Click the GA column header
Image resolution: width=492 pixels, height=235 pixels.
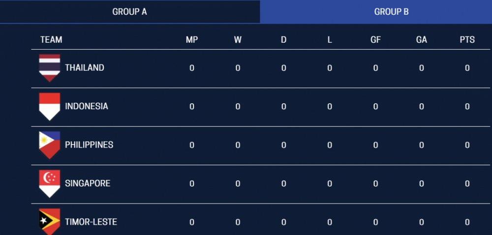tap(422, 40)
